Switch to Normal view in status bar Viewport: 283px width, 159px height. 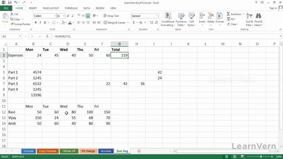(226, 156)
